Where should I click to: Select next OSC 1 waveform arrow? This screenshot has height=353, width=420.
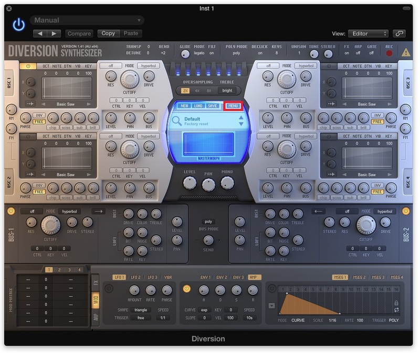pos(89,104)
